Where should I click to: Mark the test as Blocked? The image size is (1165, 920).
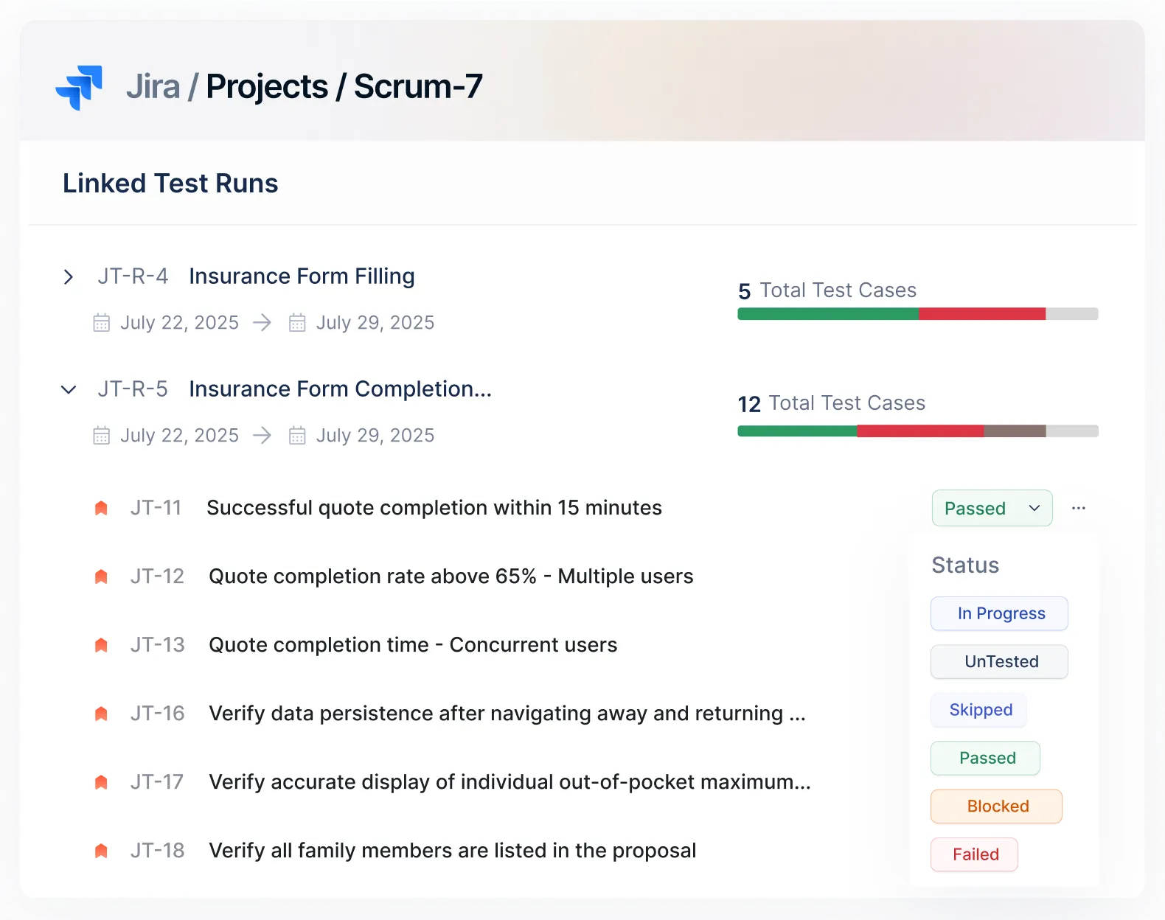[996, 806]
